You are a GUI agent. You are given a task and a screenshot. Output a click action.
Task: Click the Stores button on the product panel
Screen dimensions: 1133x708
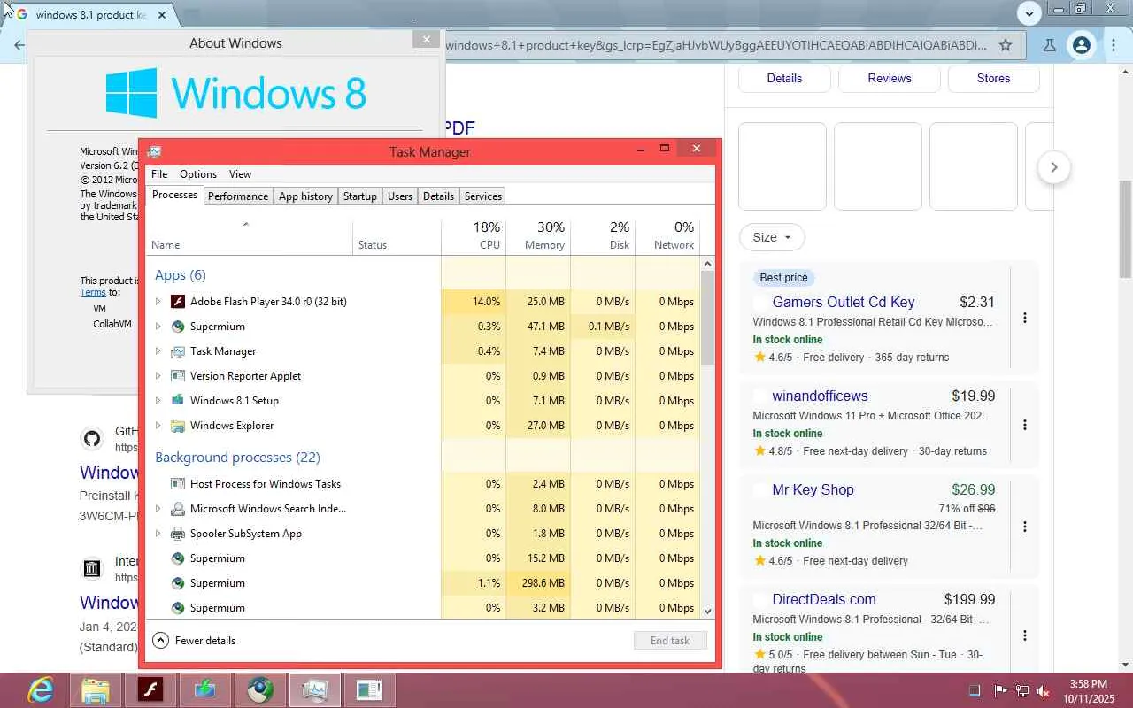pyautogui.click(x=993, y=78)
